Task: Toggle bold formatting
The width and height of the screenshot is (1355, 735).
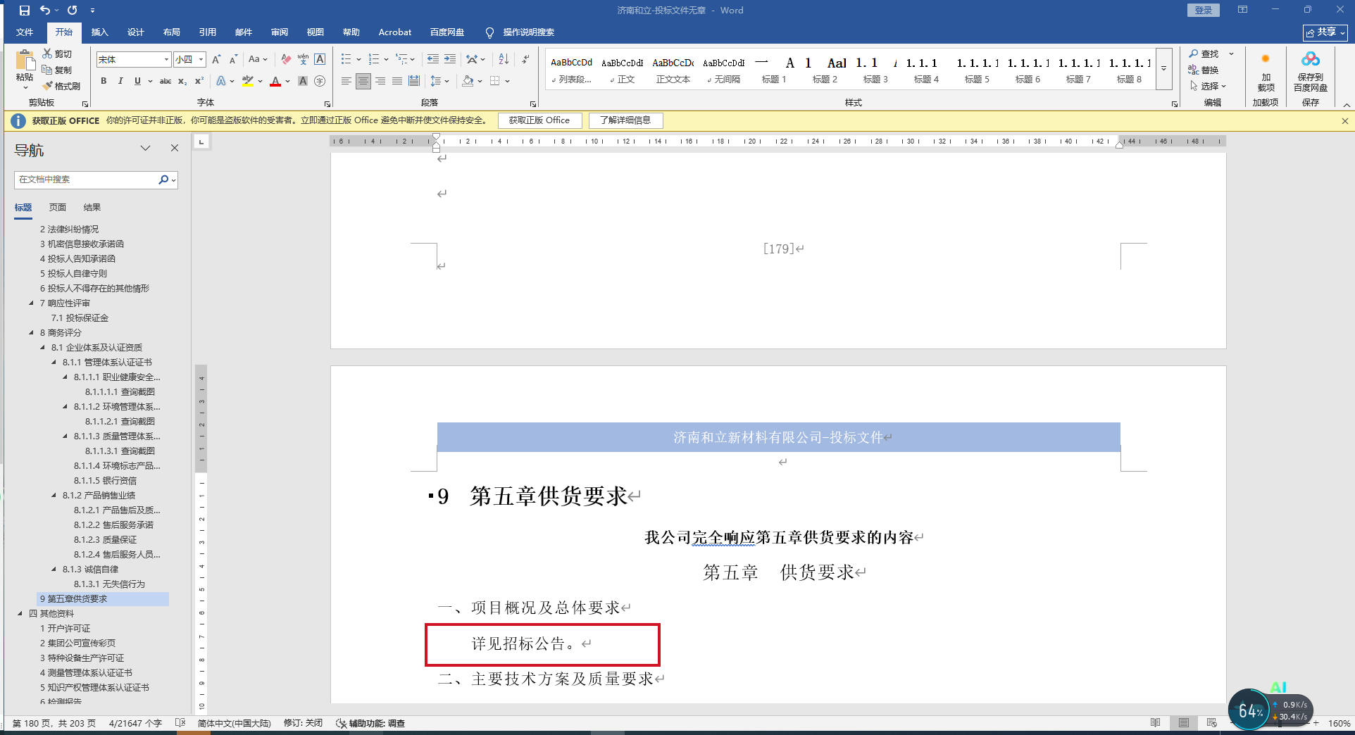Action: pos(104,81)
